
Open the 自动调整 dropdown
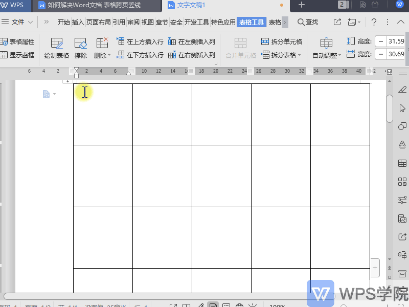(x=327, y=48)
